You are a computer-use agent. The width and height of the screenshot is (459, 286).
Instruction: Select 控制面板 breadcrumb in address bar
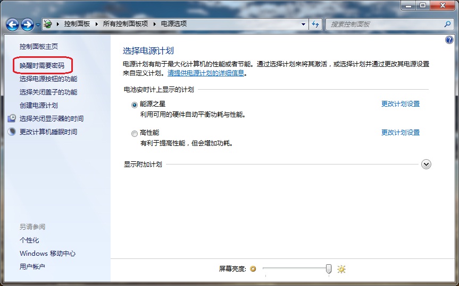tap(77, 24)
